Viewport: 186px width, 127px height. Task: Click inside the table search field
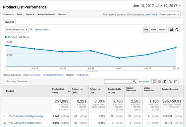[x=118, y=81]
